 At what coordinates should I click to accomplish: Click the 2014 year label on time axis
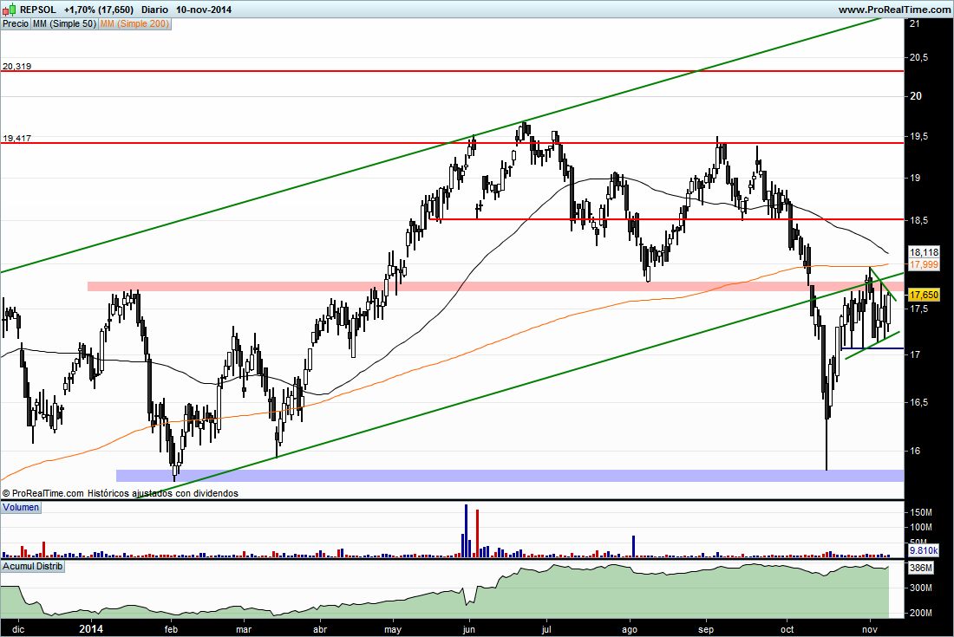pyautogui.click(x=91, y=629)
